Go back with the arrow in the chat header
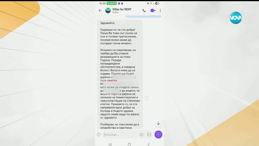The image size is (259, 146). pos(100,11)
